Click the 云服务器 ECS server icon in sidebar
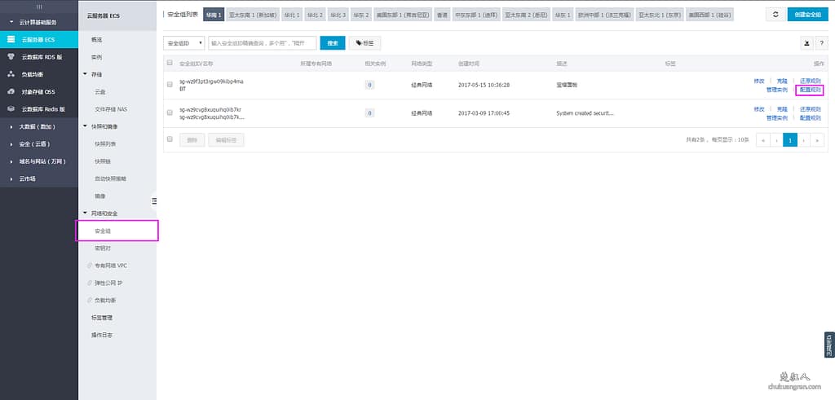The image size is (835, 400). click(11, 39)
